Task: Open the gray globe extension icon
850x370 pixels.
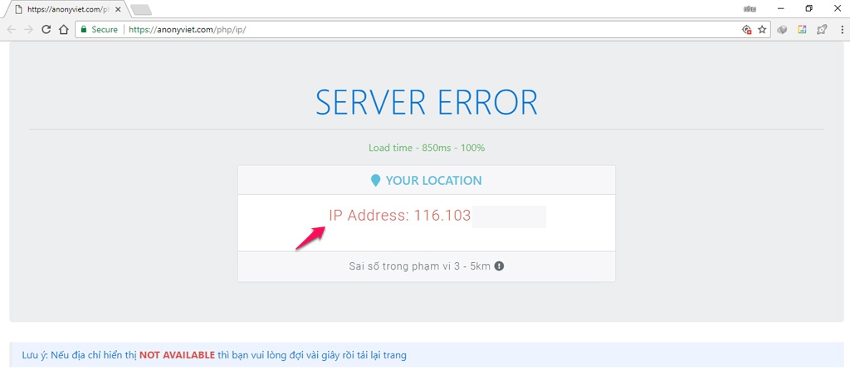Action: coord(782,30)
